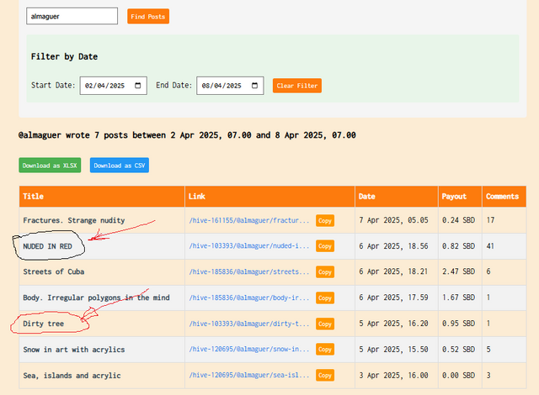
Task: Click payout value 1.67 SBD
Action: point(458,298)
